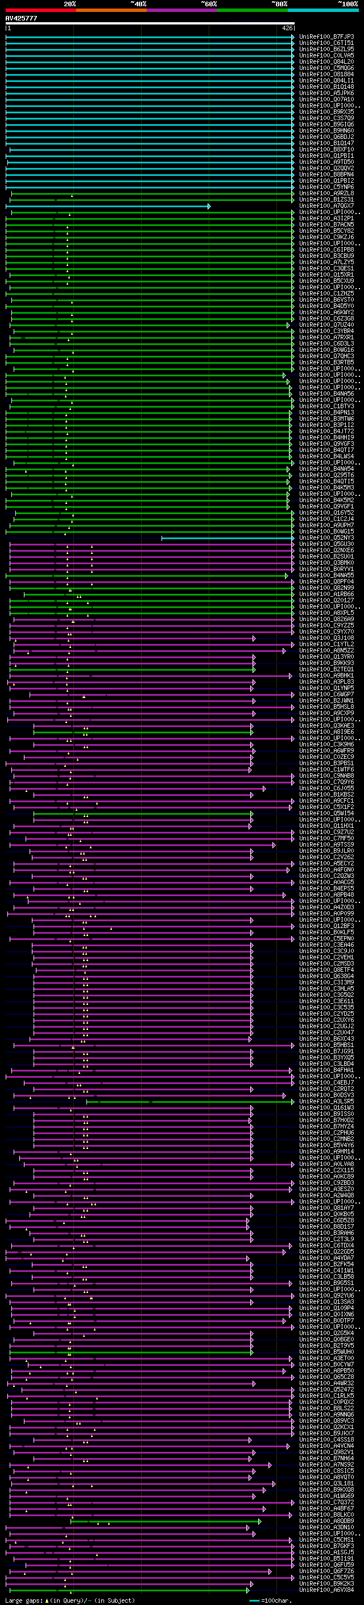
Task: Click the UniRef100_Q8PF04 entry
Action: click(326, 581)
